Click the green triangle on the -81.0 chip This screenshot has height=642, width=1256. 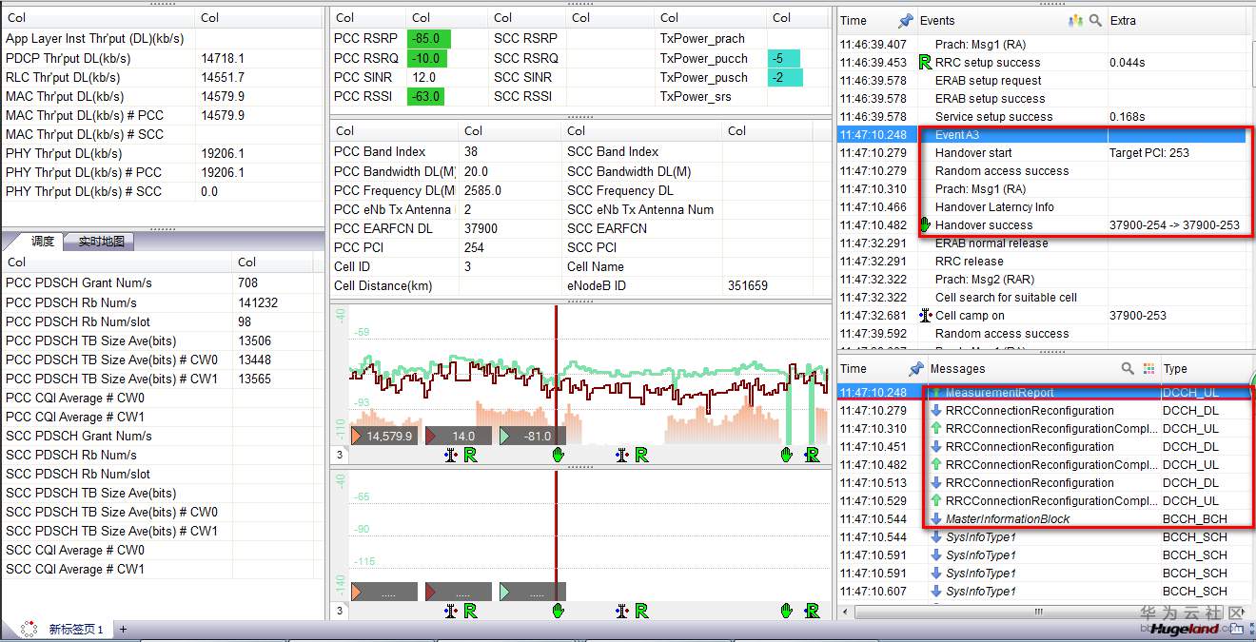tap(505, 436)
